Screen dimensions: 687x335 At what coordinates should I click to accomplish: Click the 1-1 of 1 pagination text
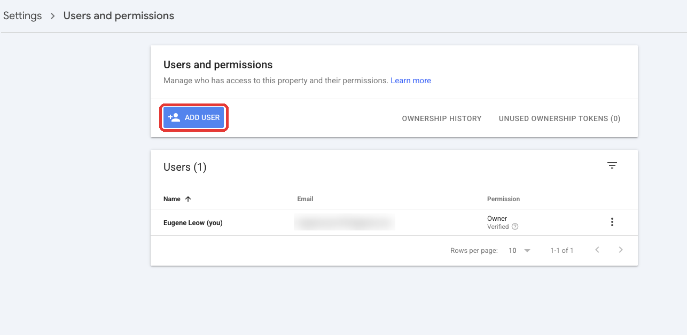click(562, 250)
